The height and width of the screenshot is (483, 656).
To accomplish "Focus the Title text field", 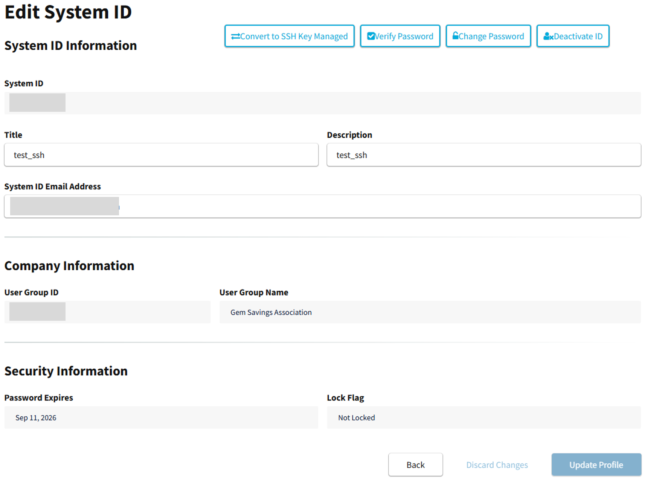I will click(x=161, y=155).
